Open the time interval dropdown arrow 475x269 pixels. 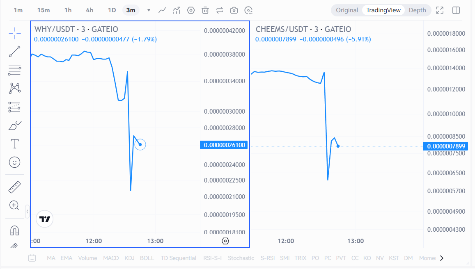tap(149, 10)
